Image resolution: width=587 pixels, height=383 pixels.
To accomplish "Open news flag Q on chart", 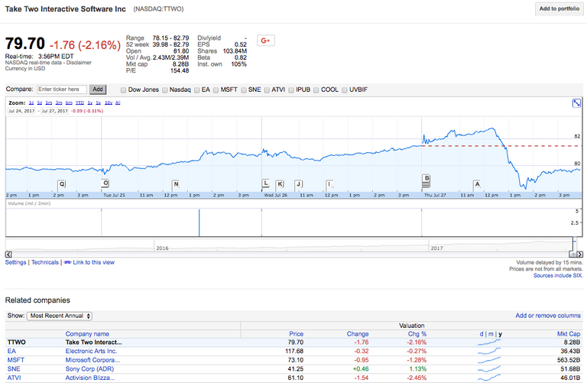I will tap(62, 184).
